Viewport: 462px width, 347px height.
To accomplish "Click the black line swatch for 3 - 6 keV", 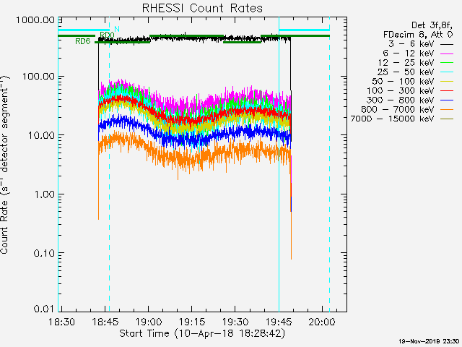I will [447, 44].
